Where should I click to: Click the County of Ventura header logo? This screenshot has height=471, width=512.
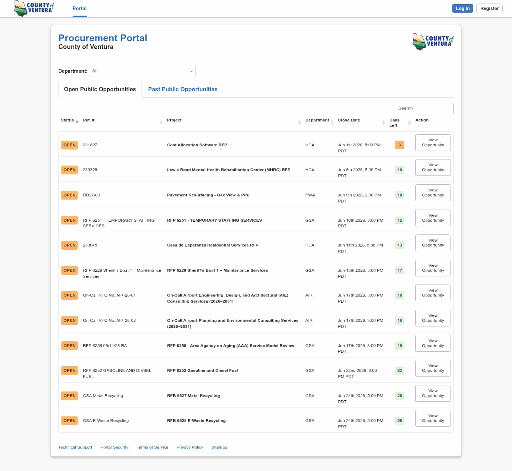(x=34, y=8)
